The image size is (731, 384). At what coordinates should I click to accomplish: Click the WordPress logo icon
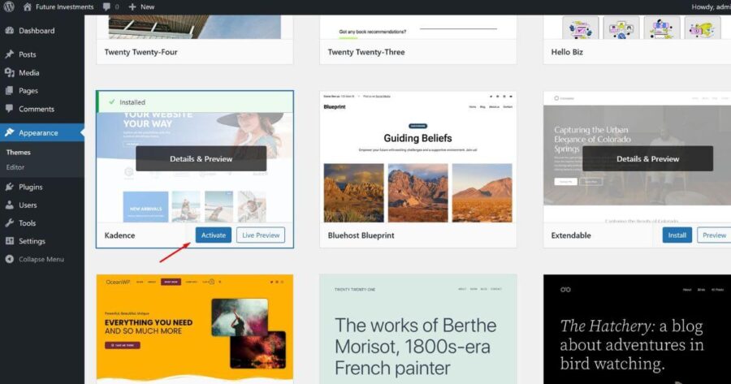tap(10, 6)
